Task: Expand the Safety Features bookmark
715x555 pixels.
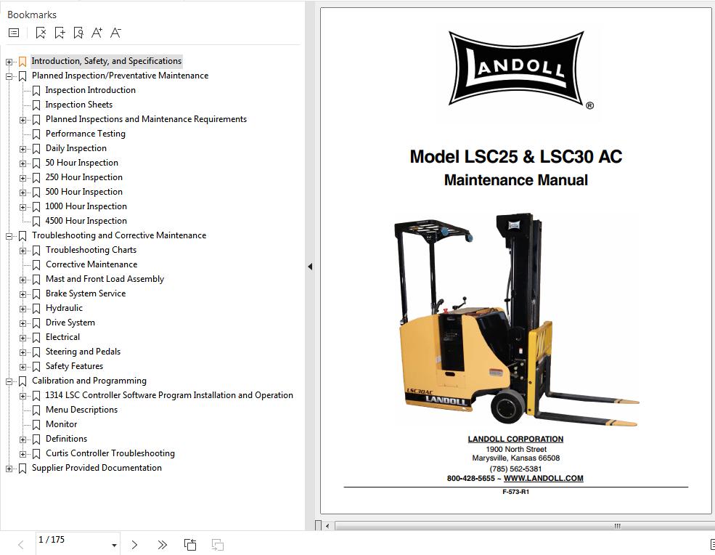Action: coord(23,367)
